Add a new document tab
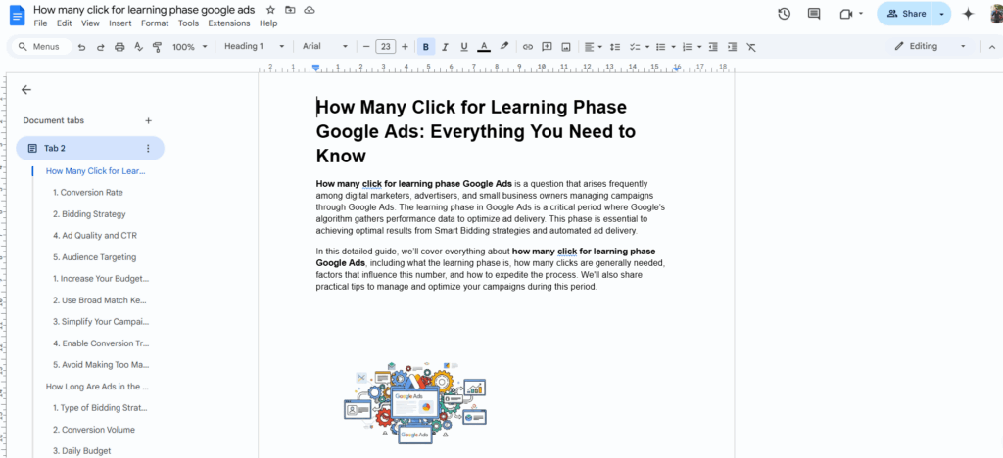Image resolution: width=1003 pixels, height=458 pixels. point(149,120)
